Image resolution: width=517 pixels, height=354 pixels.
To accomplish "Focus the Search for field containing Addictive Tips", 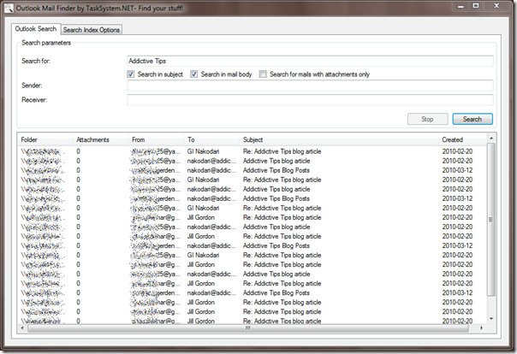I will pos(310,61).
